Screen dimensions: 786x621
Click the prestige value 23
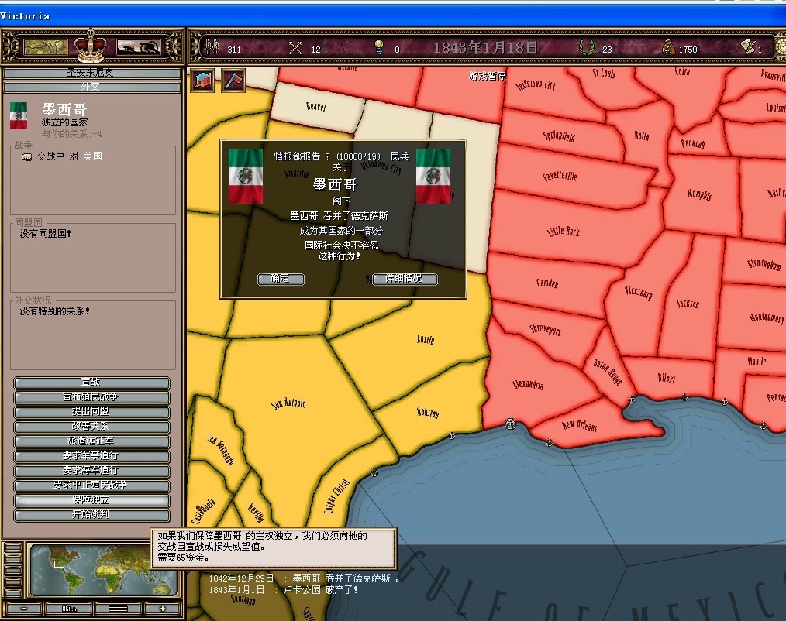pos(607,50)
